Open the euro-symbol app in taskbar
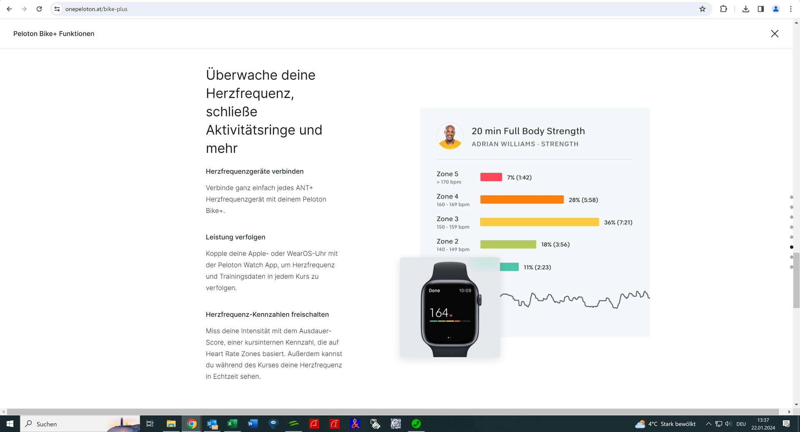The height and width of the screenshot is (432, 800). [x=396, y=424]
